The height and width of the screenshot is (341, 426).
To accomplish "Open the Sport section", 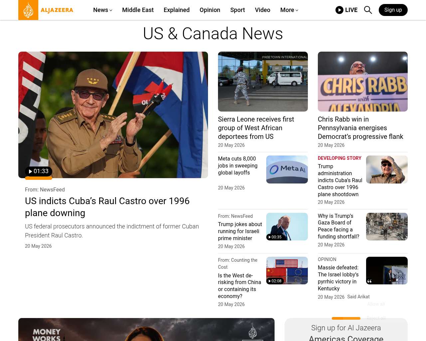I will [238, 10].
